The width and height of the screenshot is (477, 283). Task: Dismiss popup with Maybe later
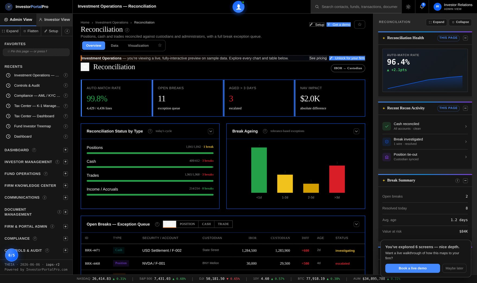[454, 268]
